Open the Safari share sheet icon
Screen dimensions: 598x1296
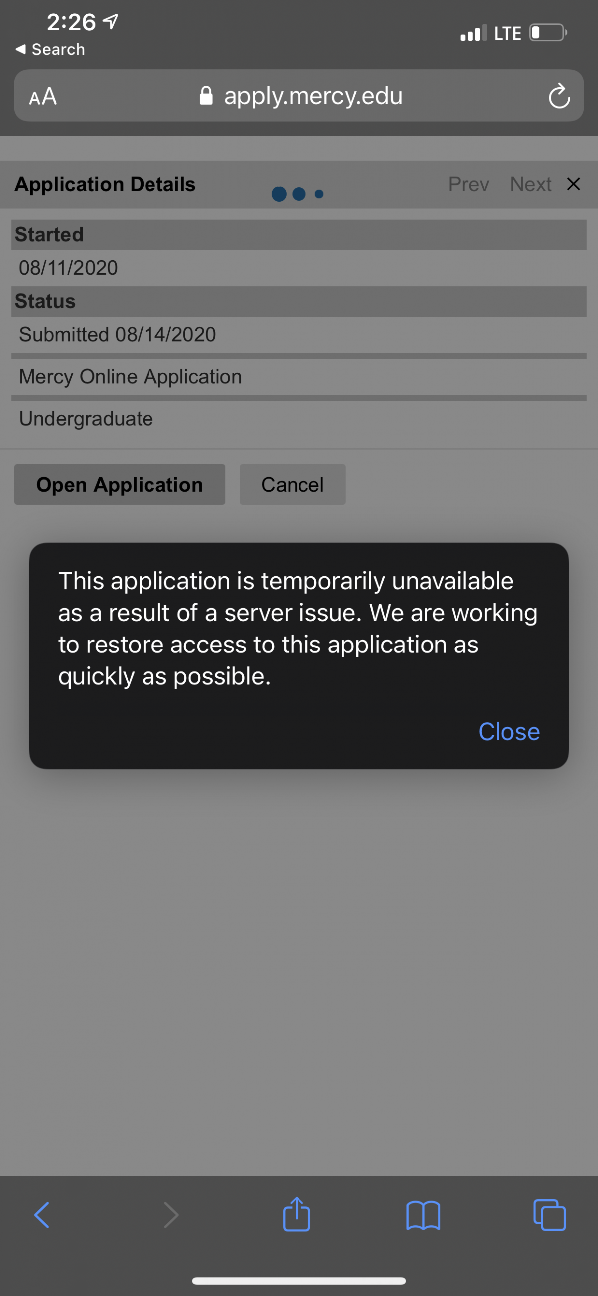click(297, 1214)
